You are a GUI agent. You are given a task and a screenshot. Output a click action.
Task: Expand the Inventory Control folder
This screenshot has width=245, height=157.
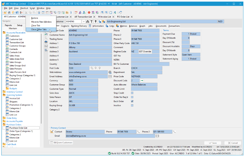tap(4, 92)
